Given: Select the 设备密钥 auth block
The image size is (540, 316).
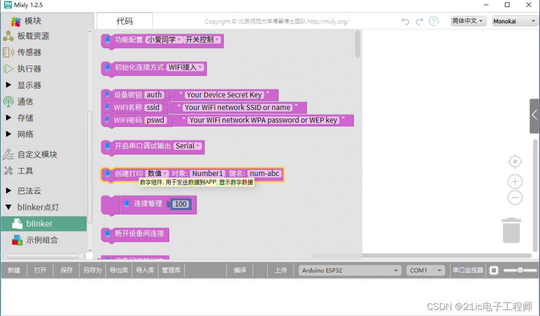Looking at the screenshot, I should [135, 94].
